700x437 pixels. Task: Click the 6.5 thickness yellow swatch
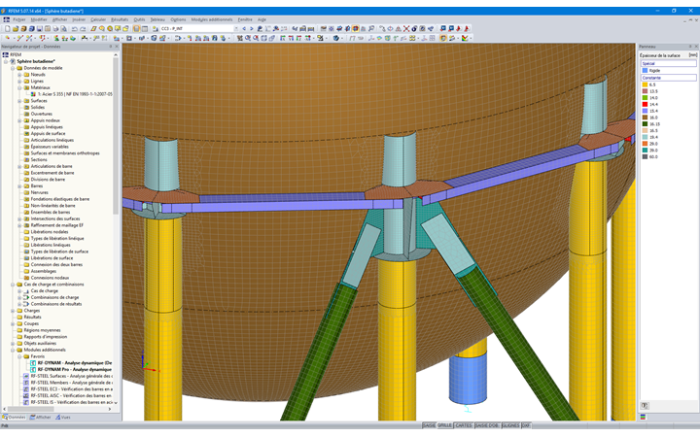(645, 84)
